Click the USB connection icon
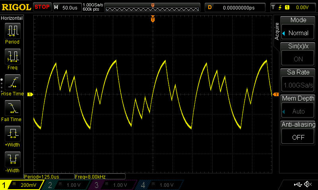The height and width of the screenshot is (190, 318). 298,184
